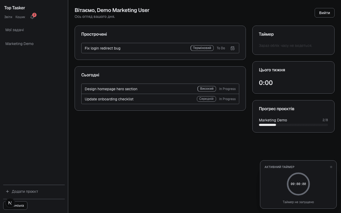Click the Top Tasker app title
Image resolution: width=341 pixels, height=213 pixels.
coord(15,8)
